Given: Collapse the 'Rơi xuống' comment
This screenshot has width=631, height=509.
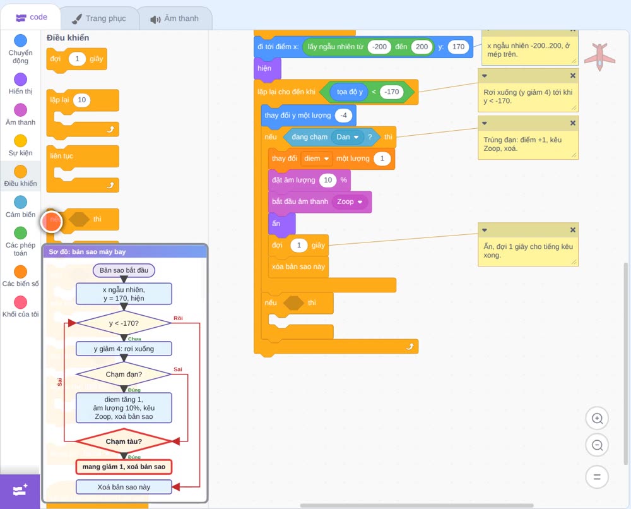Looking at the screenshot, I should point(485,76).
